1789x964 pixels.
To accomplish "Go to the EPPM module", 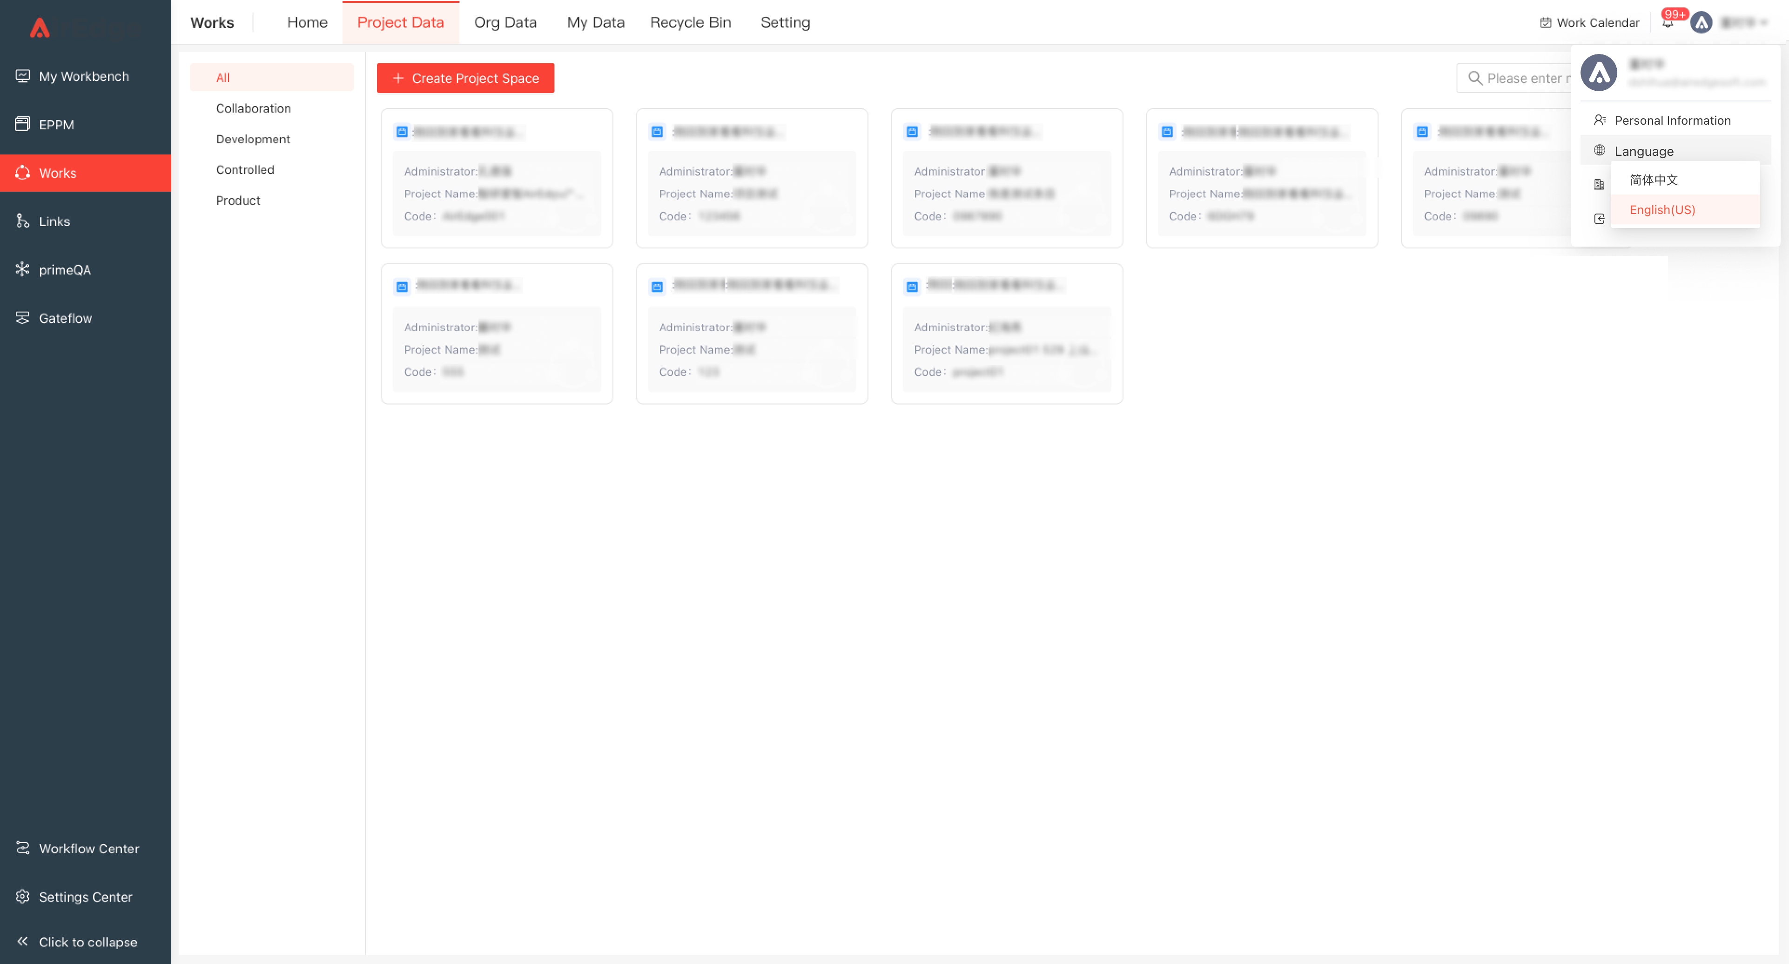I will pos(56,125).
